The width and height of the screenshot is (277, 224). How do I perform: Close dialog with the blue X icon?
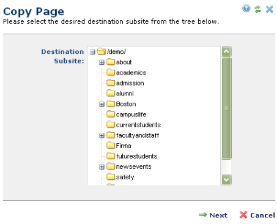270,9
